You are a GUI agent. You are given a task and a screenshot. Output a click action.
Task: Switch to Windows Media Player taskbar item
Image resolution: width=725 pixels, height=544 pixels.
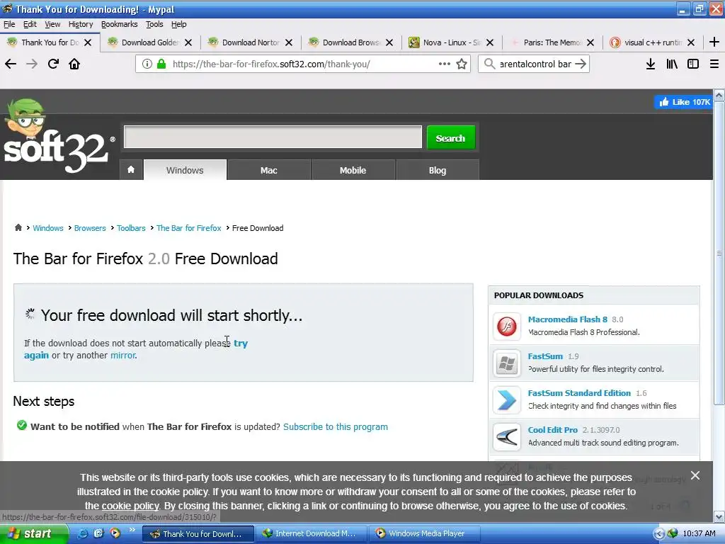pyautogui.click(x=425, y=533)
